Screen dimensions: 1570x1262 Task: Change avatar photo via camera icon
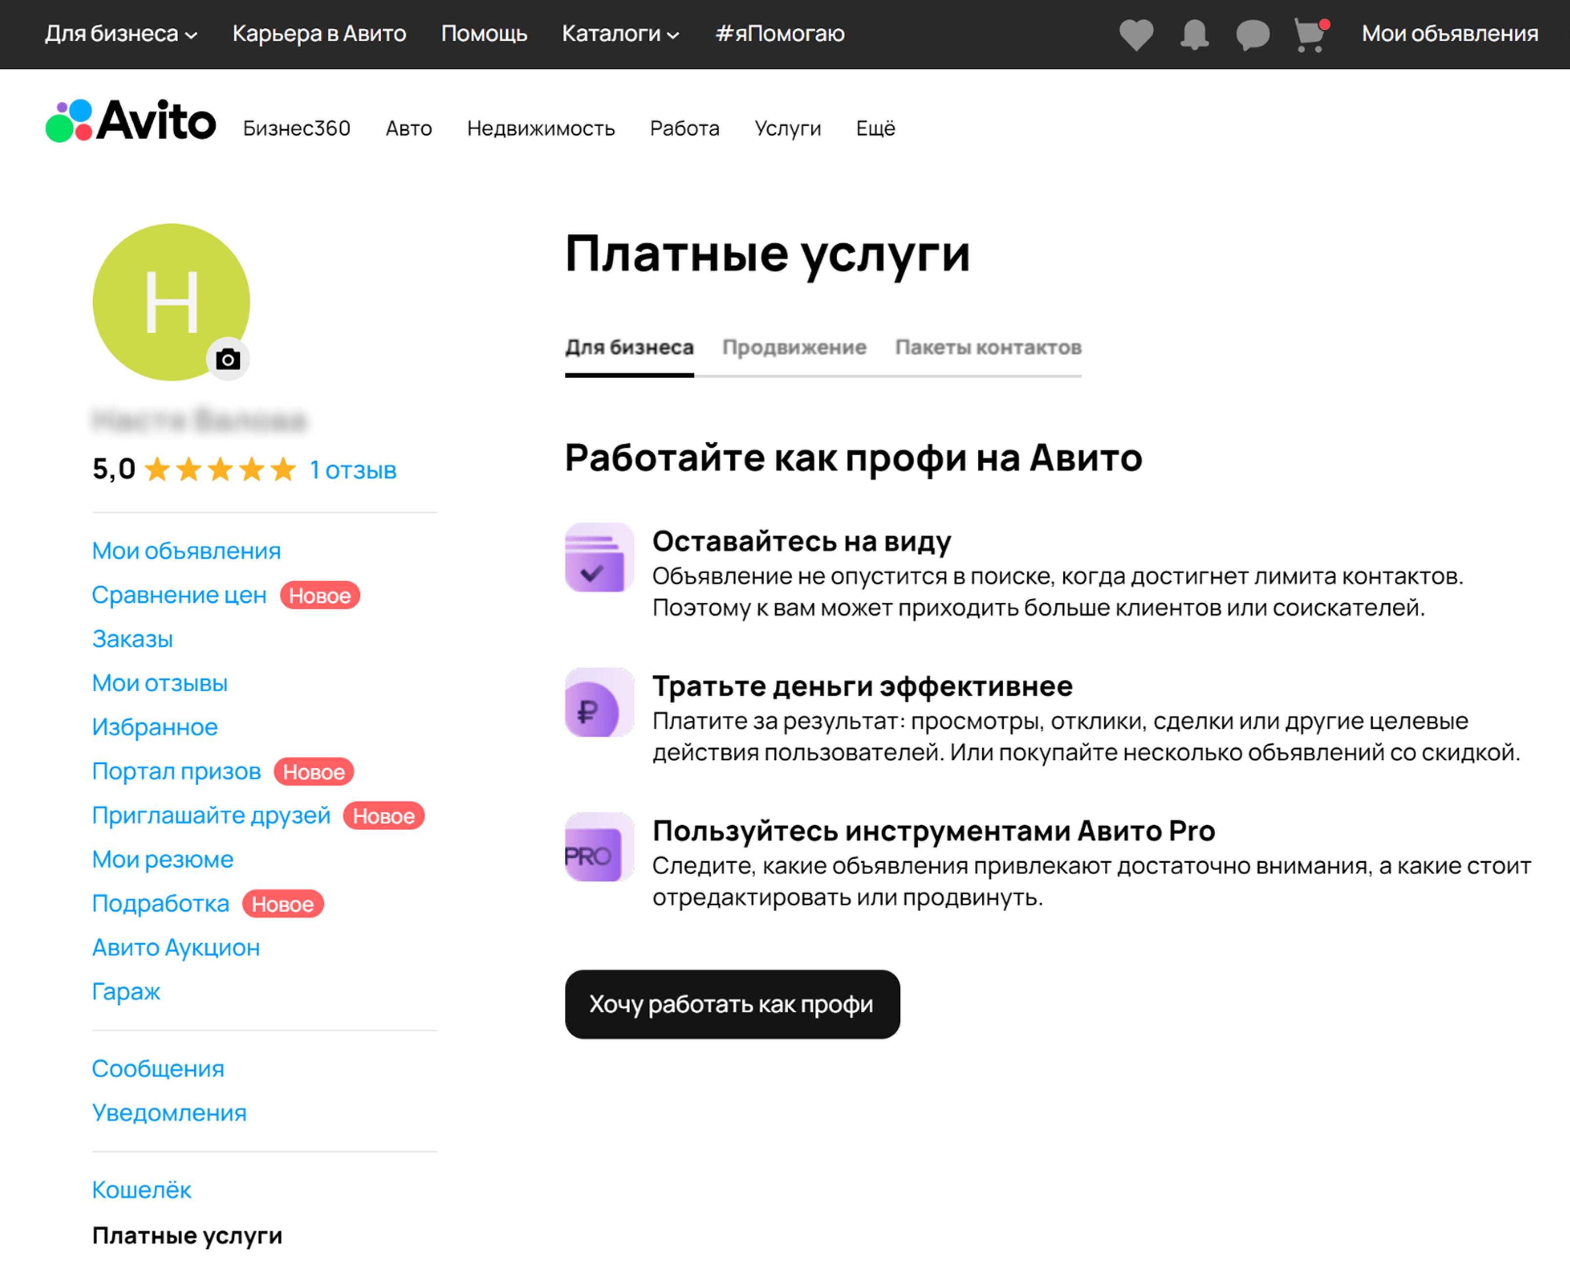228,359
